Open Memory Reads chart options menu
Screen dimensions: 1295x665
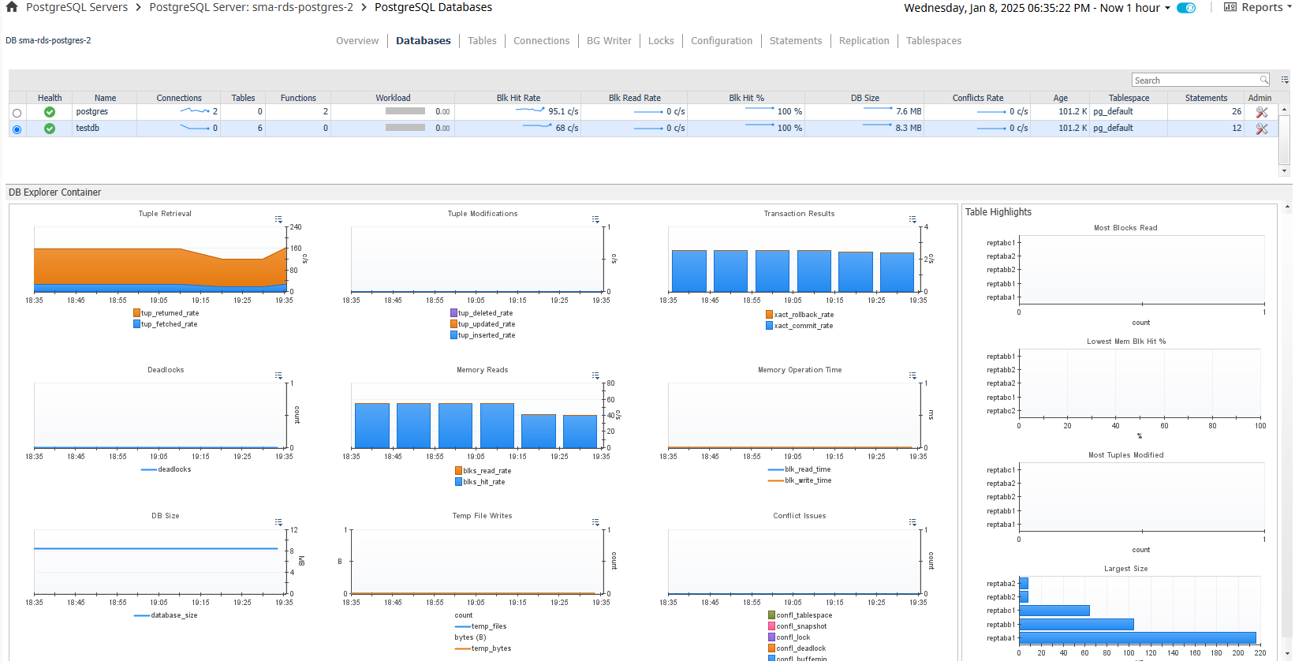595,375
